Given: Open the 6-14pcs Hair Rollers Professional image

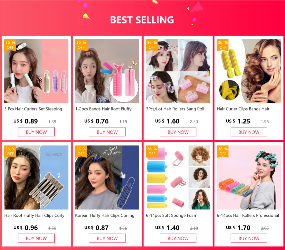Looking at the screenshot, I should 249,177.
